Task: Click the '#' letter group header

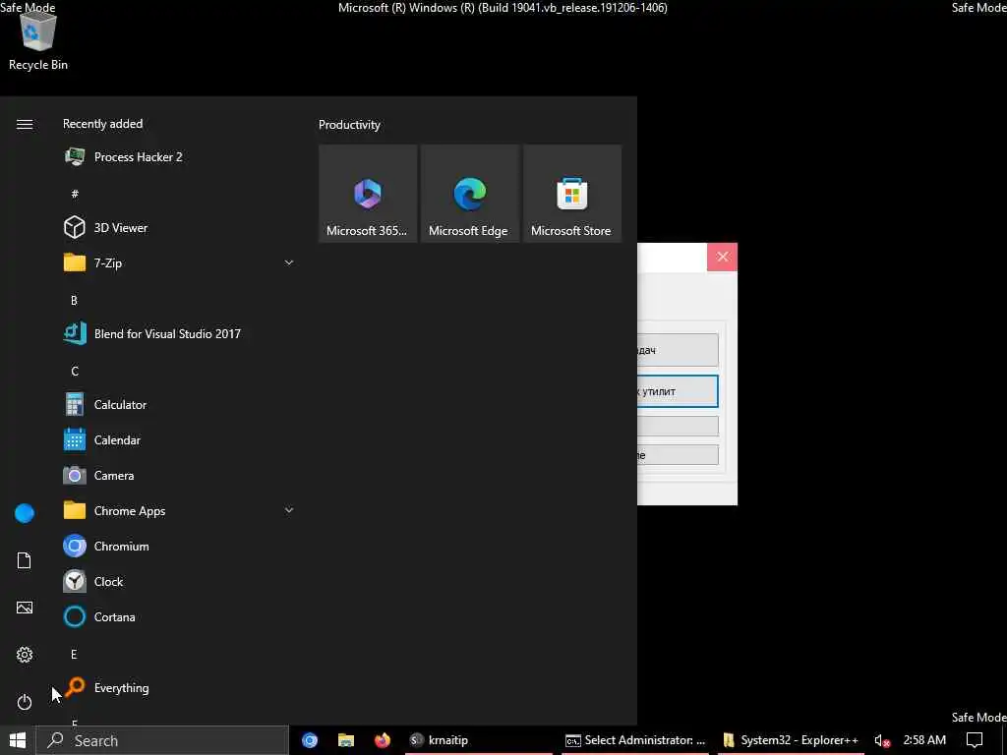Action: (x=75, y=194)
